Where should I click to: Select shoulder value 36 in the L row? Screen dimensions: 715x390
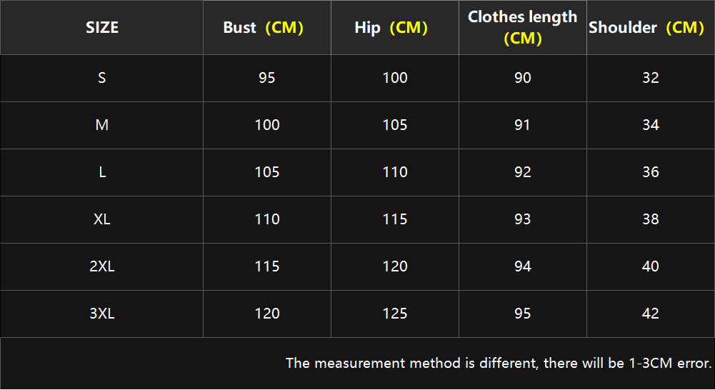point(651,172)
